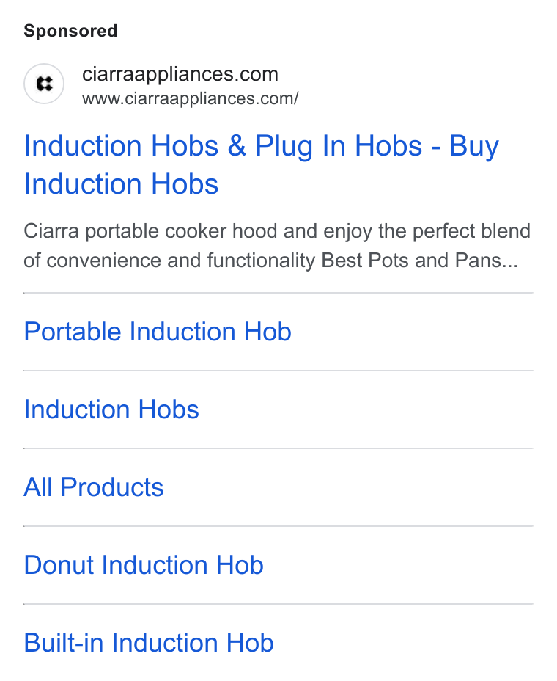Viewport: 557px width, 681px height.
Task: Open the Built-in Induction Hob sitelink
Action: (x=149, y=643)
